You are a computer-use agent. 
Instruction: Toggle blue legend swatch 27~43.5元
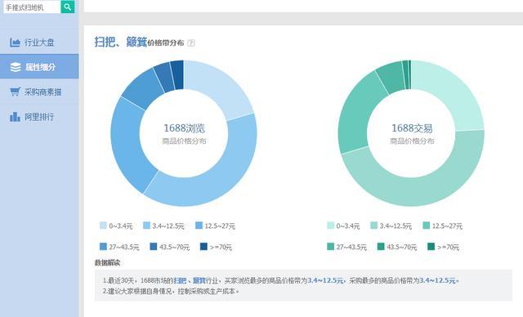103,247
